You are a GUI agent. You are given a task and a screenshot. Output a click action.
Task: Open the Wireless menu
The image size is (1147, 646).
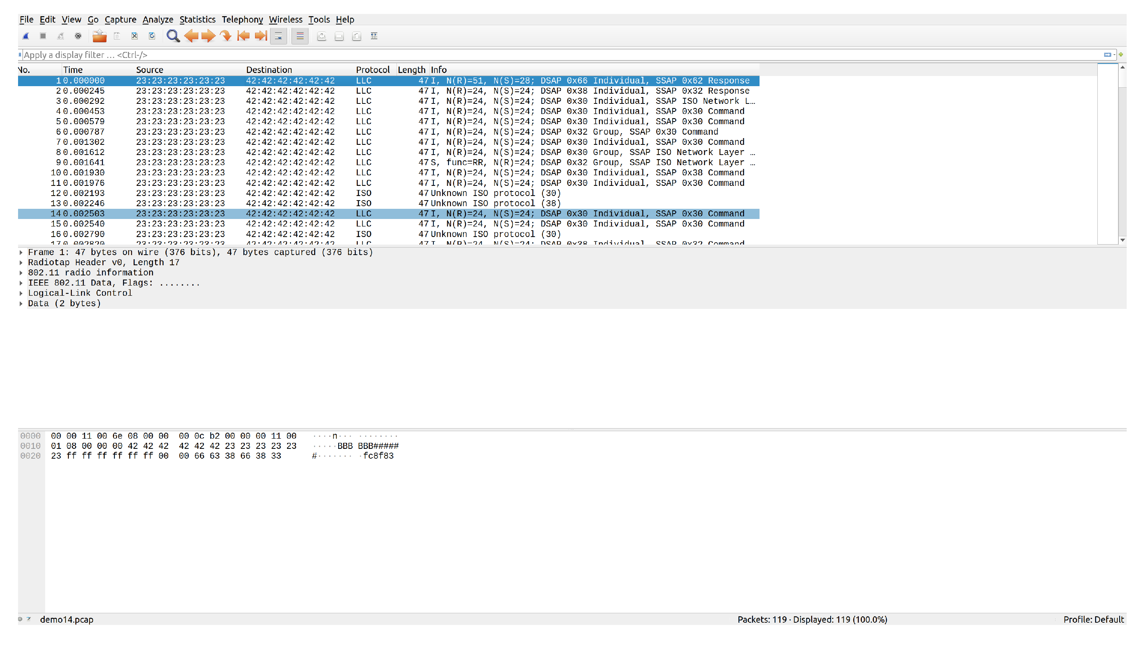coord(286,19)
